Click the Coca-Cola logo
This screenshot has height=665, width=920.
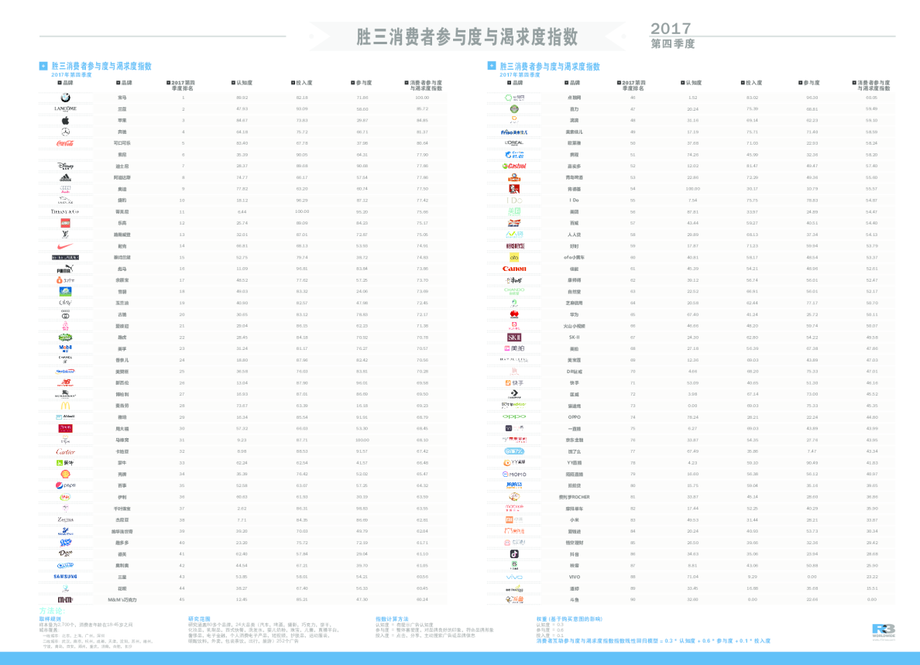click(66, 143)
